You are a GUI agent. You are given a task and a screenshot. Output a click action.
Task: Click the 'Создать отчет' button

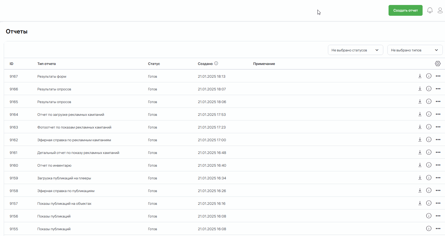(405, 11)
